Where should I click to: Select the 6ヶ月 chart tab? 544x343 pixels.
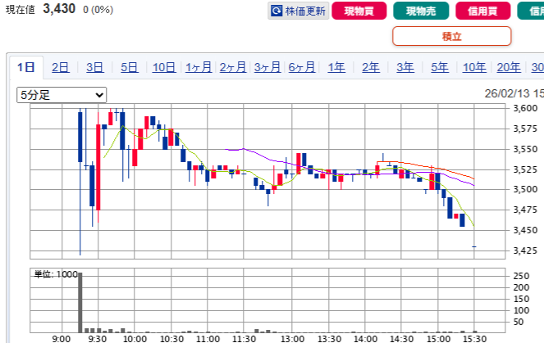point(302,68)
